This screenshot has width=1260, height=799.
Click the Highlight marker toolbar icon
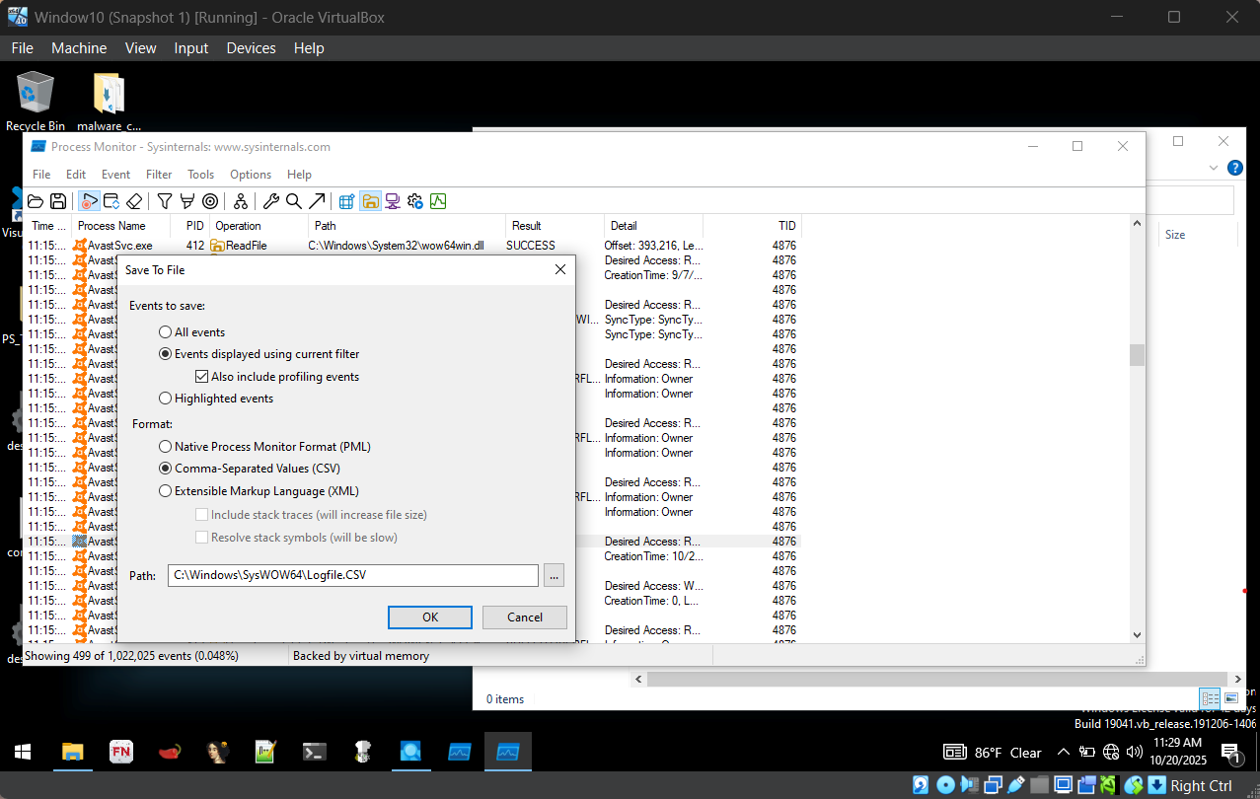coord(187,201)
